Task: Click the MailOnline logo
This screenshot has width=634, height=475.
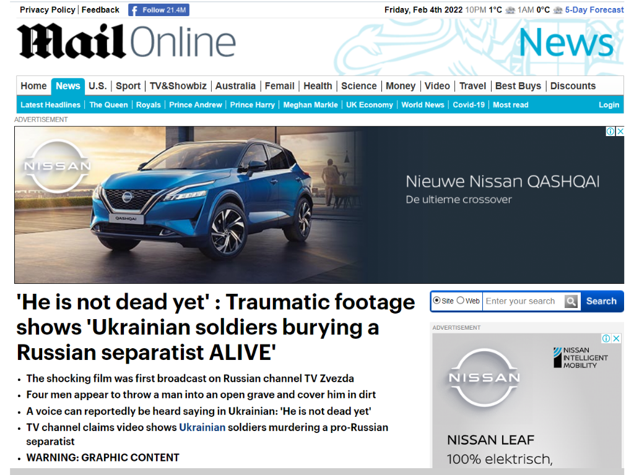Action: point(126,41)
